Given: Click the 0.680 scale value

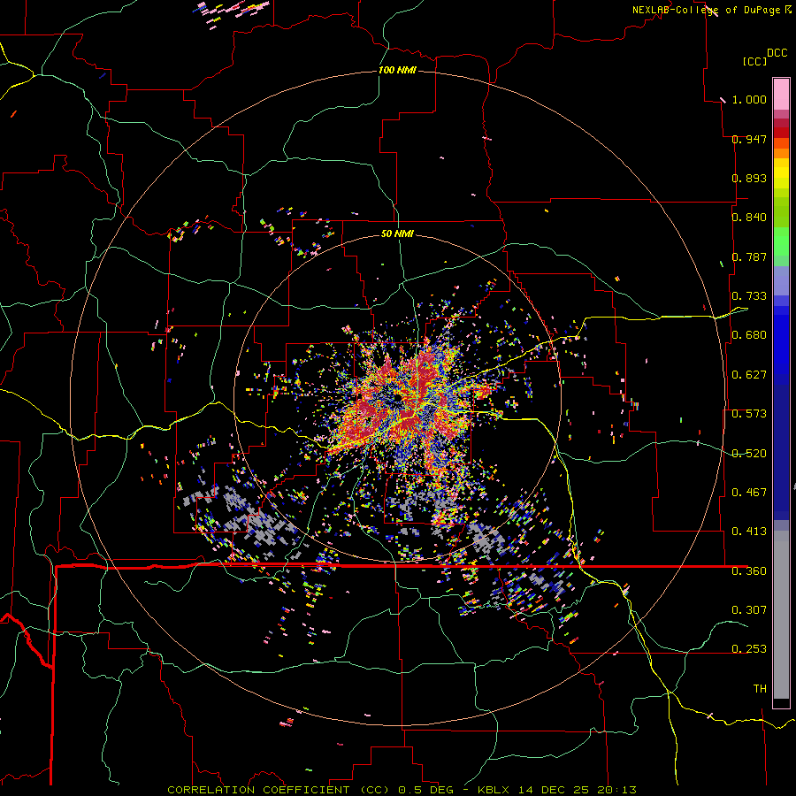Looking at the screenshot, I should point(749,335).
